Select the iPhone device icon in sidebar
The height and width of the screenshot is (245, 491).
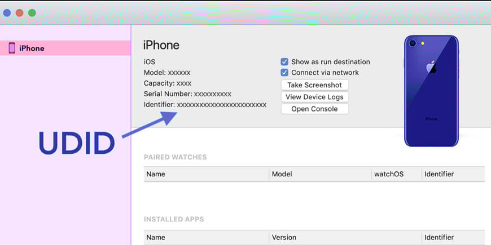pyautogui.click(x=12, y=48)
